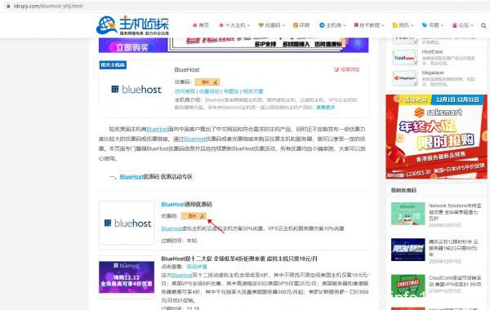
Task: Click the home icon beside 首页
Action: [194, 25]
